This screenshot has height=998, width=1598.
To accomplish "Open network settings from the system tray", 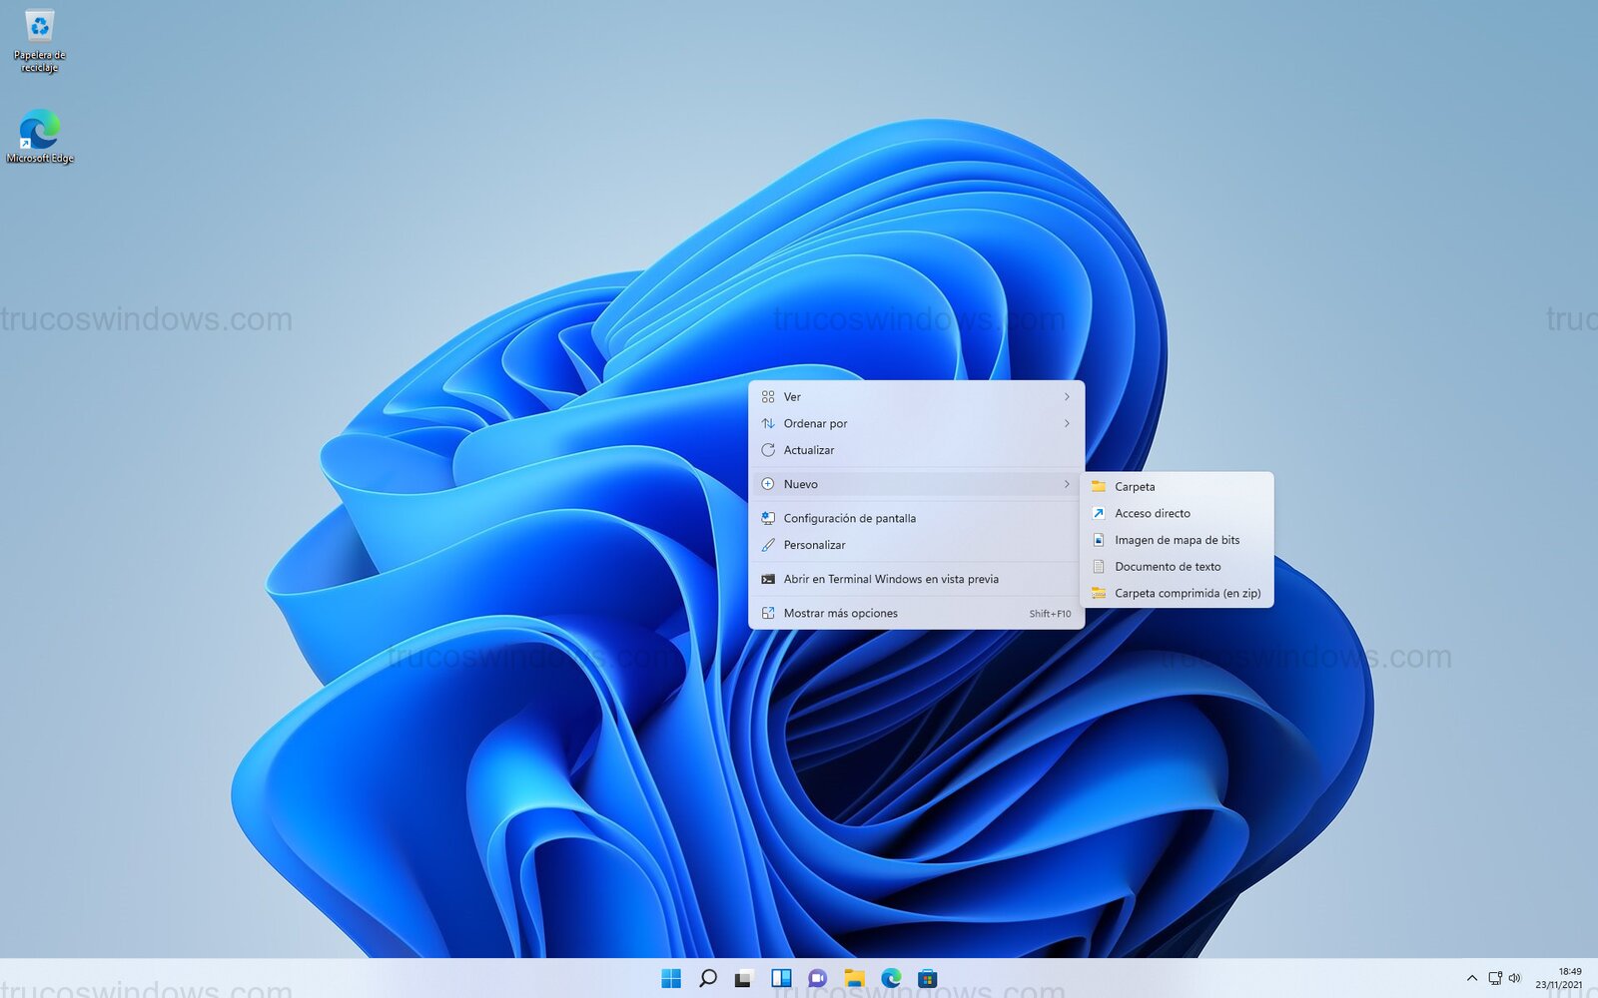I will click(x=1495, y=978).
